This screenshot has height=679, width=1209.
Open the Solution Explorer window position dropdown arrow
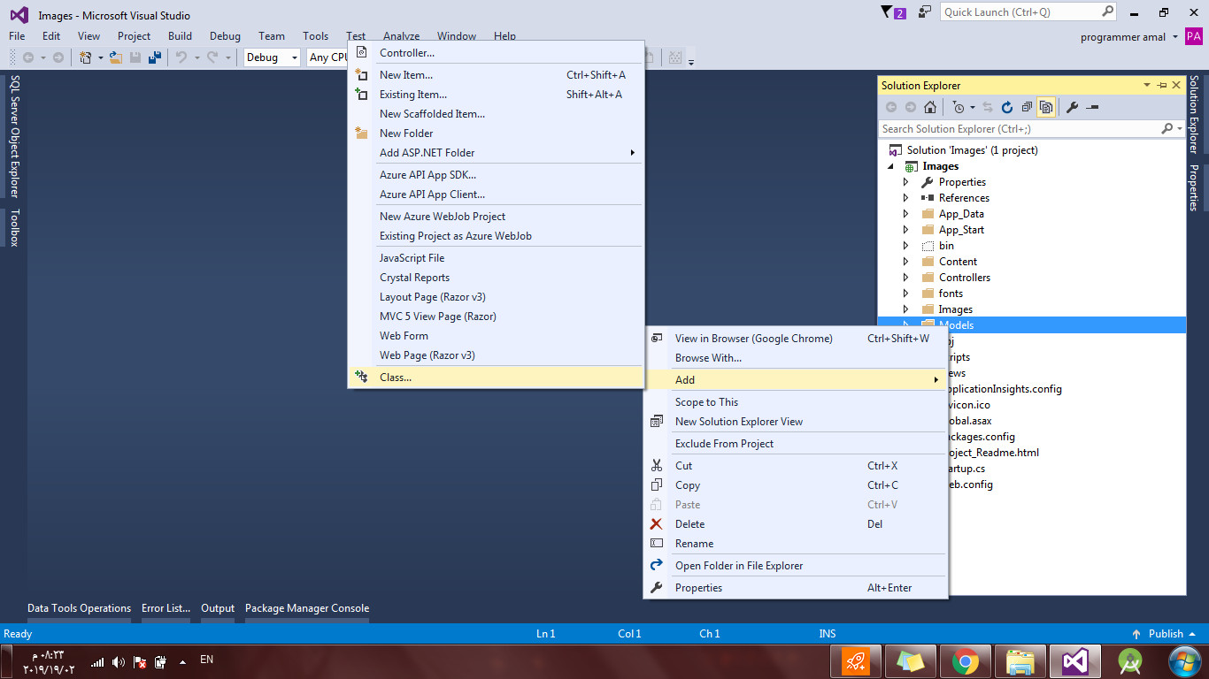[1147, 85]
